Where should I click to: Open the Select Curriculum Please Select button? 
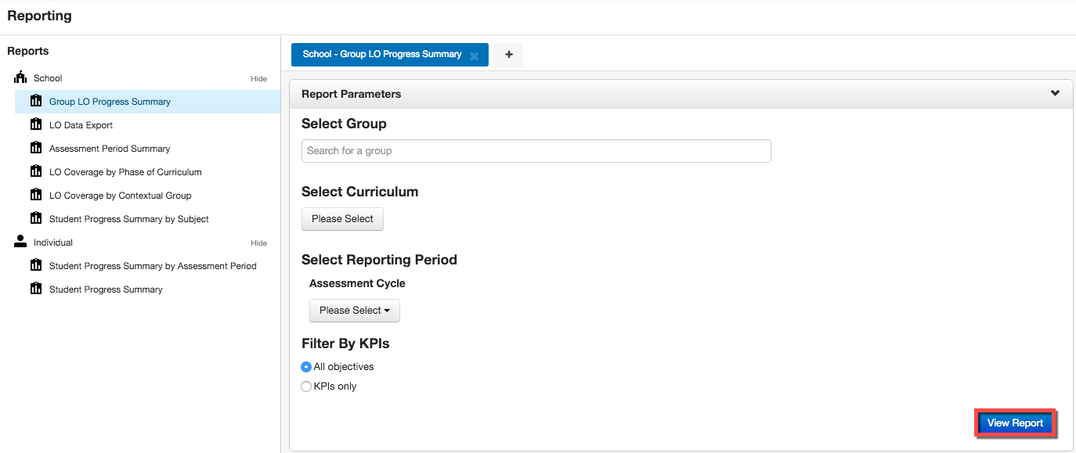(342, 219)
